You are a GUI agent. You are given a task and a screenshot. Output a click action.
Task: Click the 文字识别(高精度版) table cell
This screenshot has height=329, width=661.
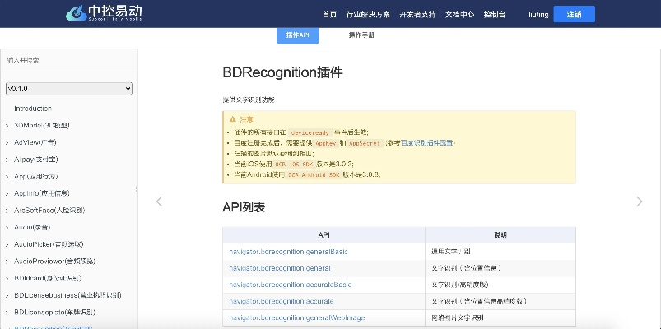(500, 285)
